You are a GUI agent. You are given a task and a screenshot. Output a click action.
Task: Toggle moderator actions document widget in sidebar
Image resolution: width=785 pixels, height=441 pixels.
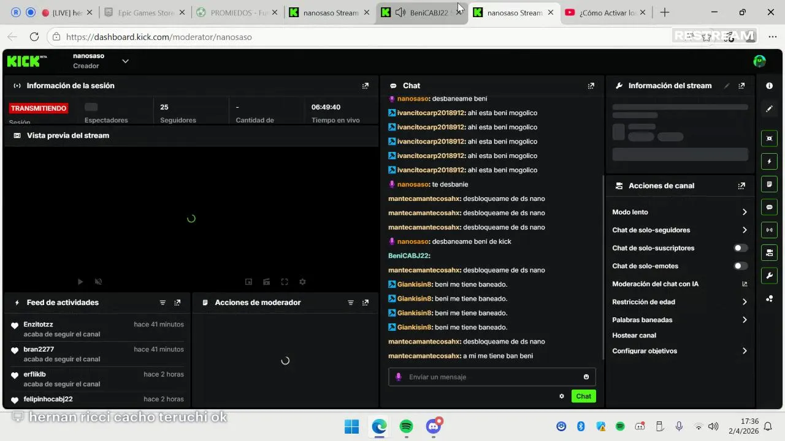(x=770, y=184)
